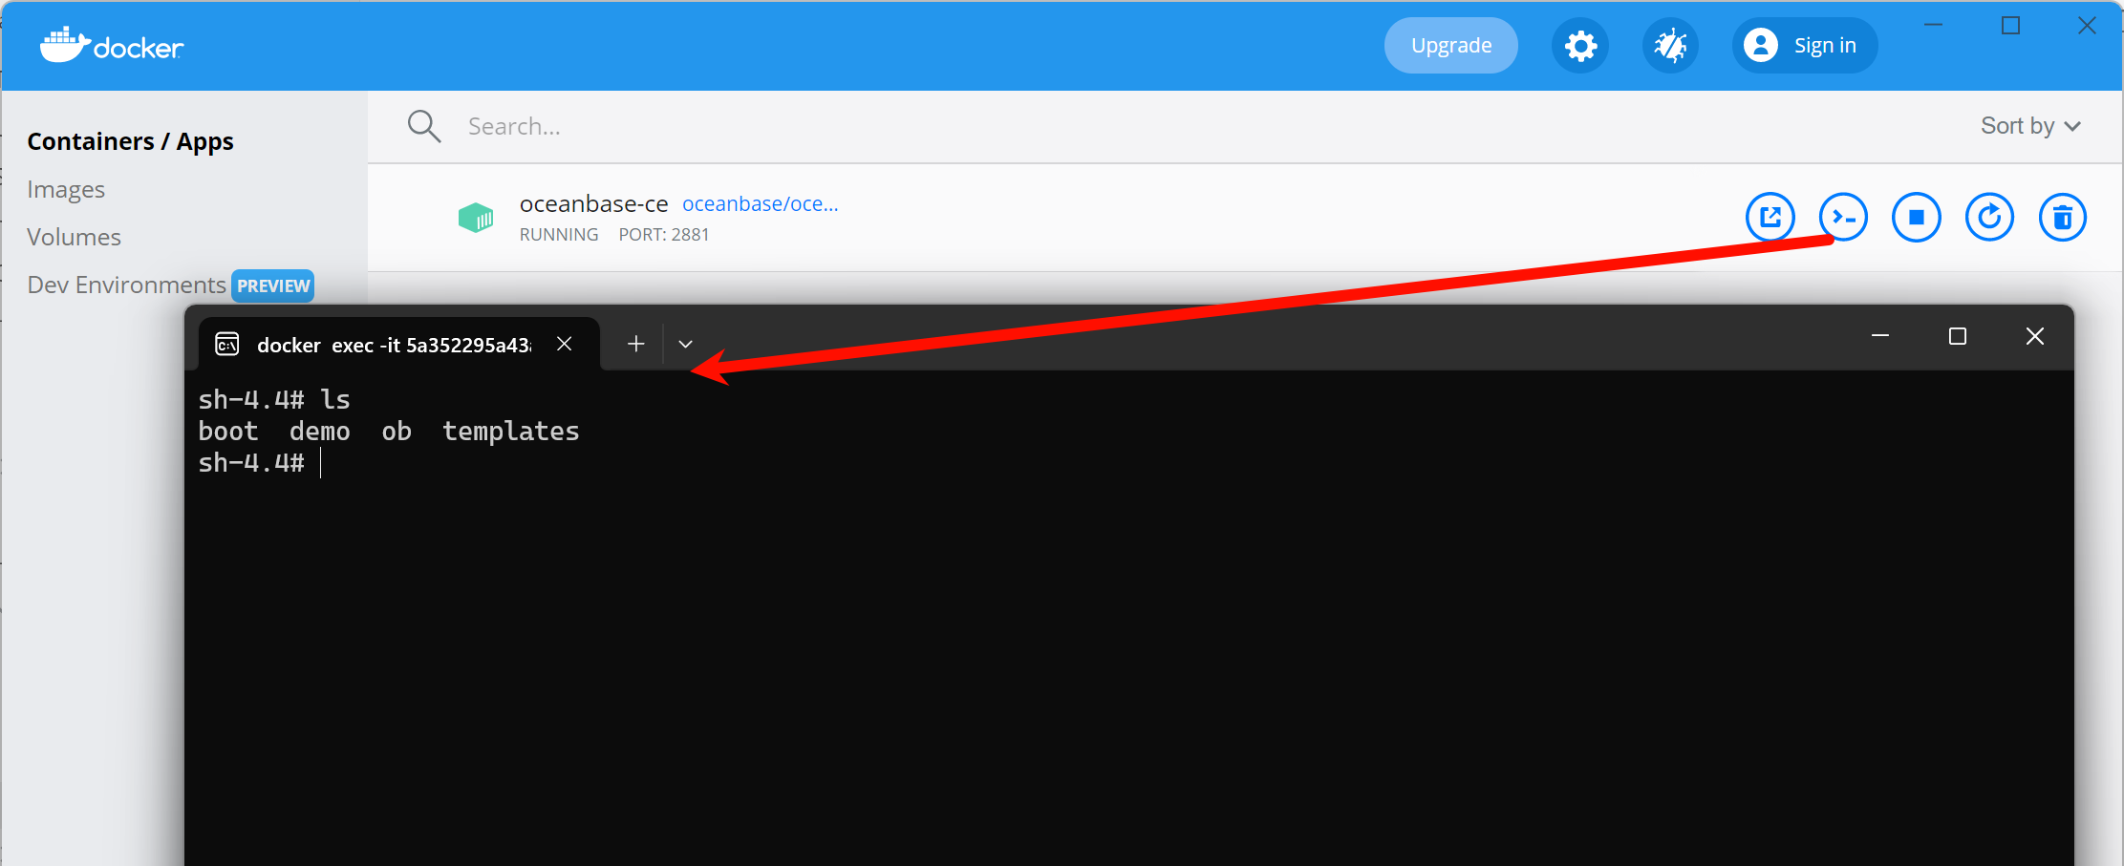2124x866 pixels.
Task: Open the oceanbase/oce... image link
Action: point(761,203)
